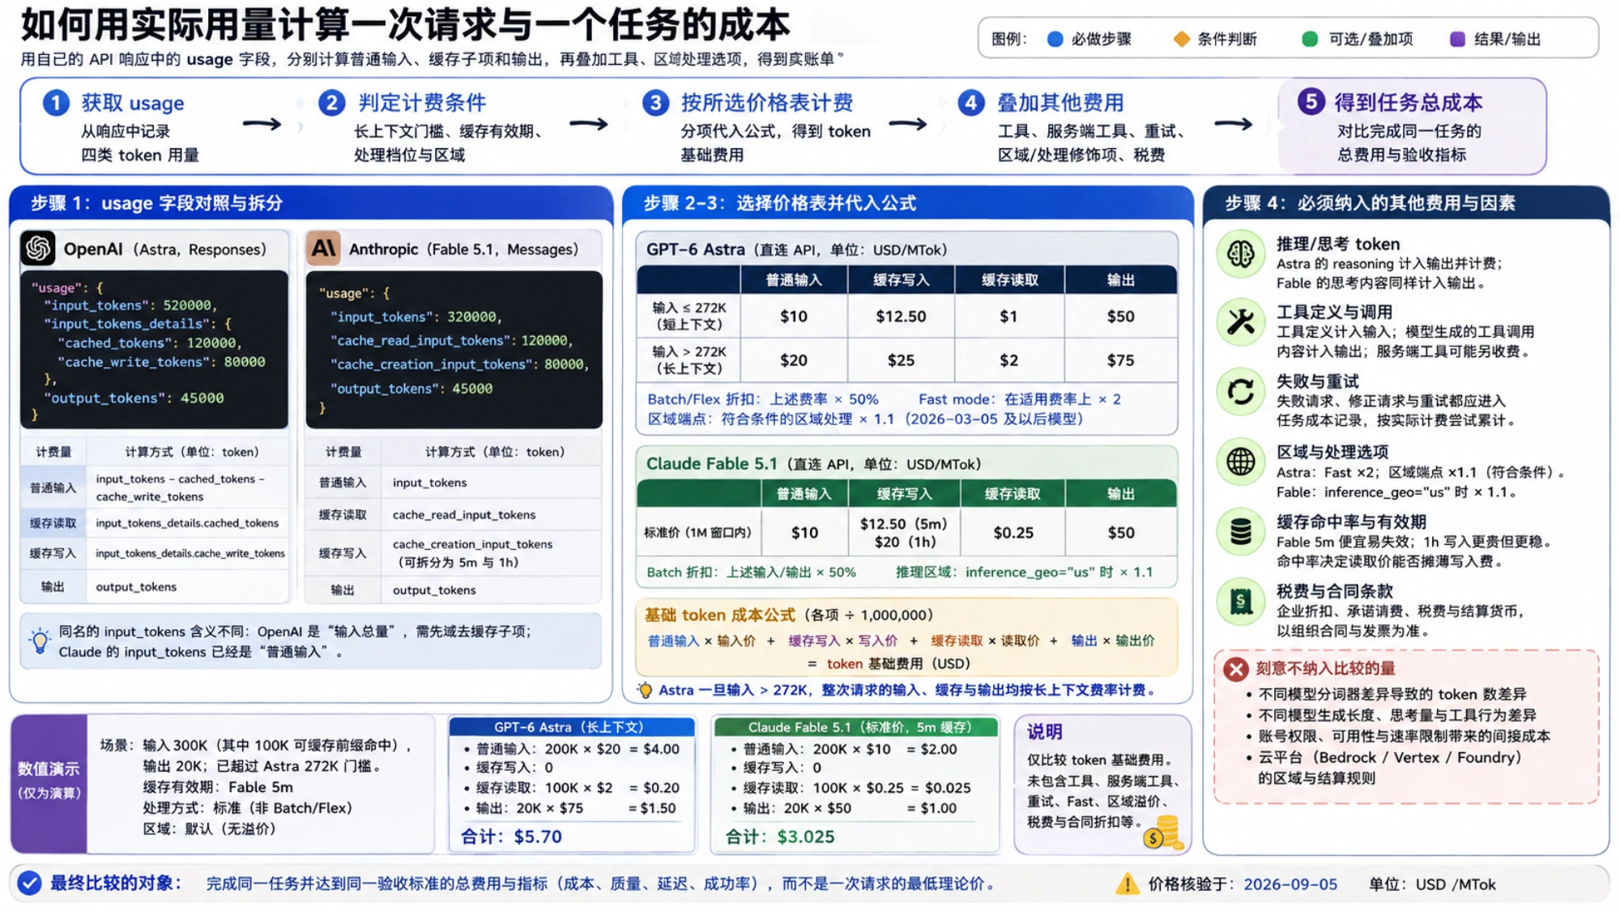
Task: Click the 步骤 1: usage 字段对照与拆分 panel header
Action: [311, 202]
